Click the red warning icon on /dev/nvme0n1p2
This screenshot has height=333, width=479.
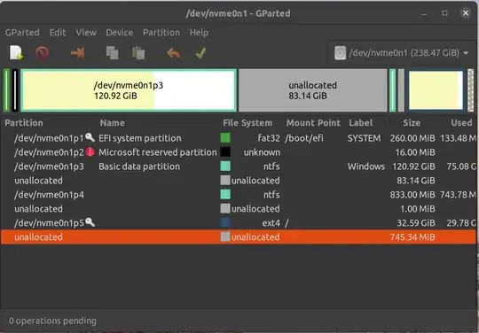pos(90,151)
